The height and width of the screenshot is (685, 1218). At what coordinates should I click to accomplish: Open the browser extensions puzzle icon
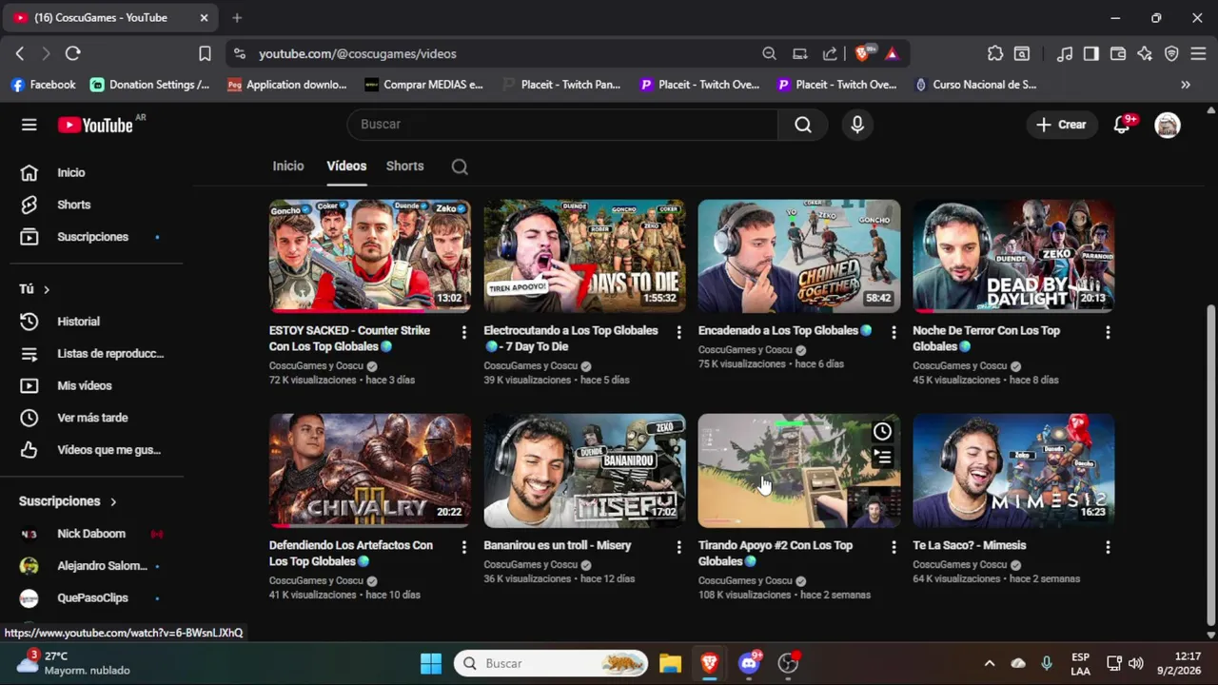click(995, 54)
